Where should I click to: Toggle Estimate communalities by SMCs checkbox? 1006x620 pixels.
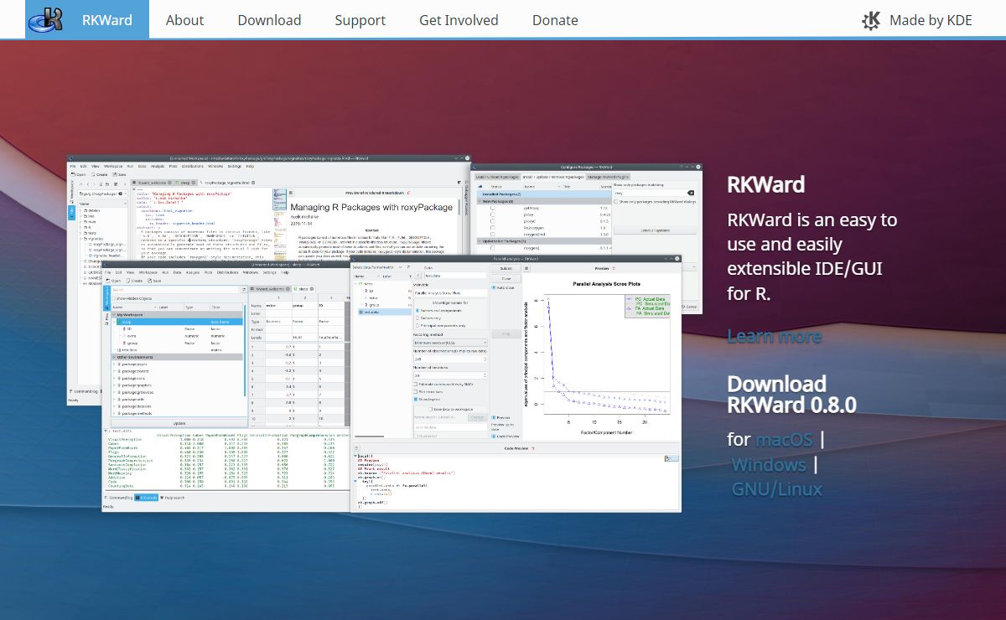coord(416,384)
